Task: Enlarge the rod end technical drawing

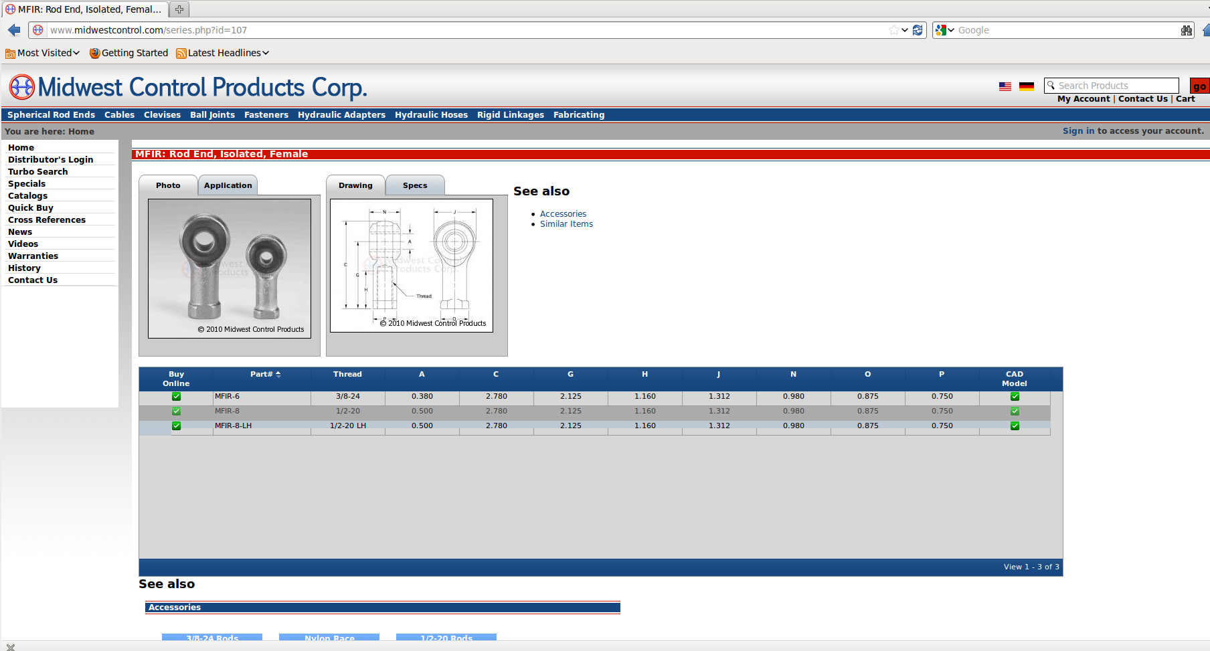Action: click(x=412, y=266)
